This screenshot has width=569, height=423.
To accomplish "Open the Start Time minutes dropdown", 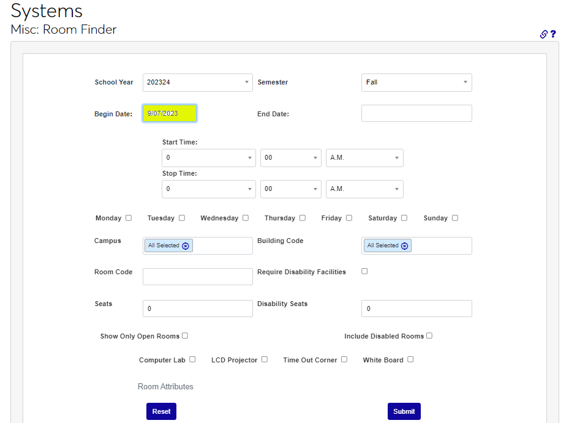I will pos(290,158).
